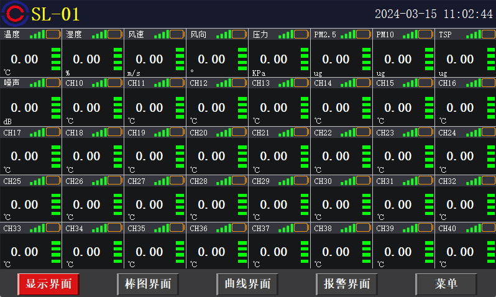Click battery icon in 温度 tile
This screenshot has height=297, width=496.
(53, 34)
